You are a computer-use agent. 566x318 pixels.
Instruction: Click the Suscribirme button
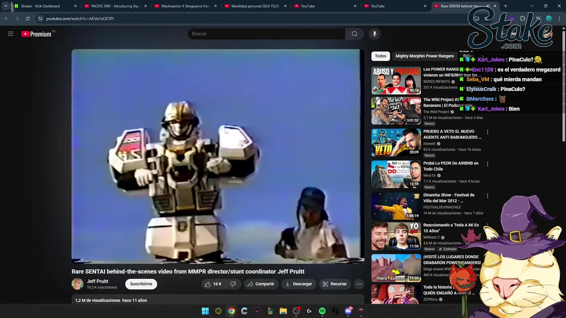point(141,284)
